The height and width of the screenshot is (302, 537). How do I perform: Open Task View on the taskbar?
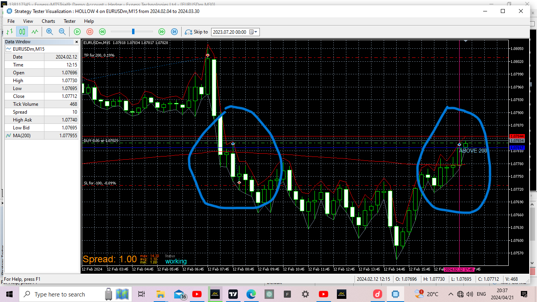[x=142, y=294]
